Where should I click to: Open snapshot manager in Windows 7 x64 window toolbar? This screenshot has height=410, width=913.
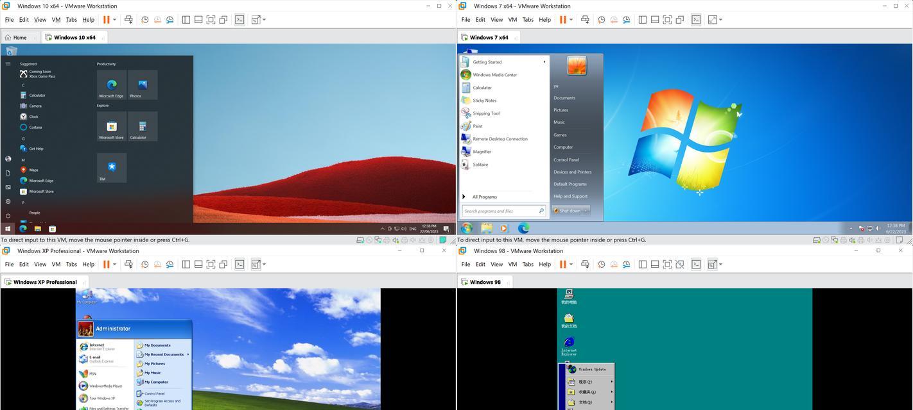[626, 20]
